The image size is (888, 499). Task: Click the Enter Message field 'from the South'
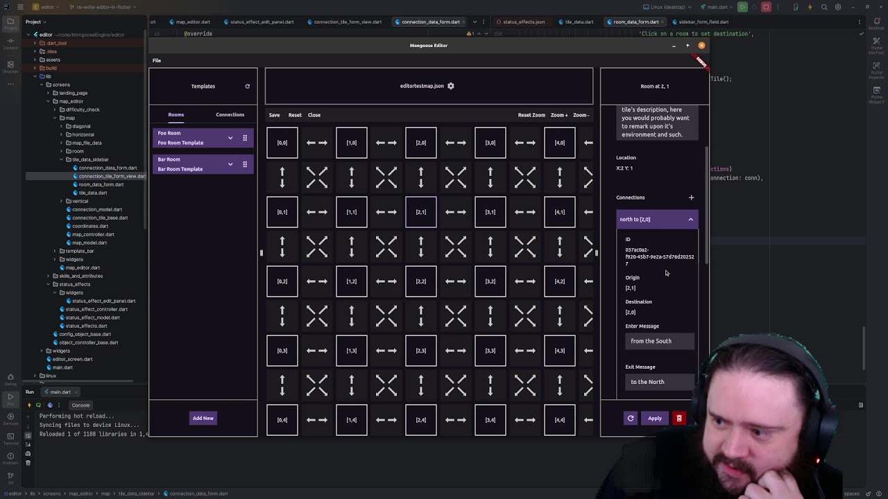[x=659, y=341]
